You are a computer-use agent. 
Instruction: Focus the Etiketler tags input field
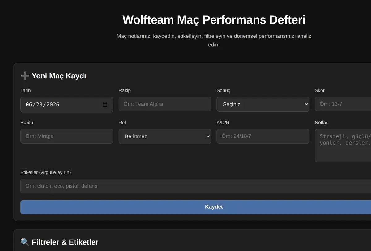coord(196,186)
